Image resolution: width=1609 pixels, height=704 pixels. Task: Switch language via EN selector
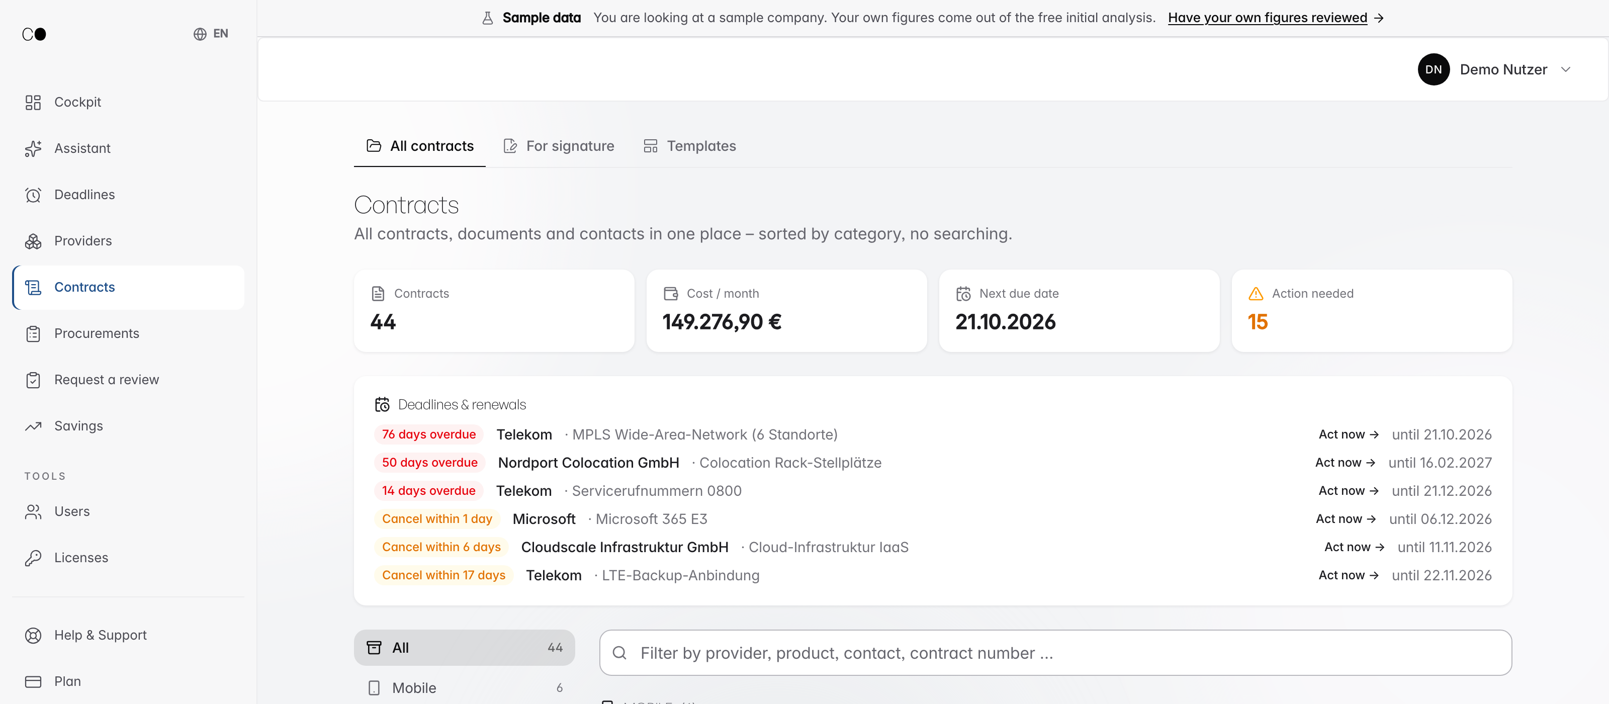coord(211,34)
